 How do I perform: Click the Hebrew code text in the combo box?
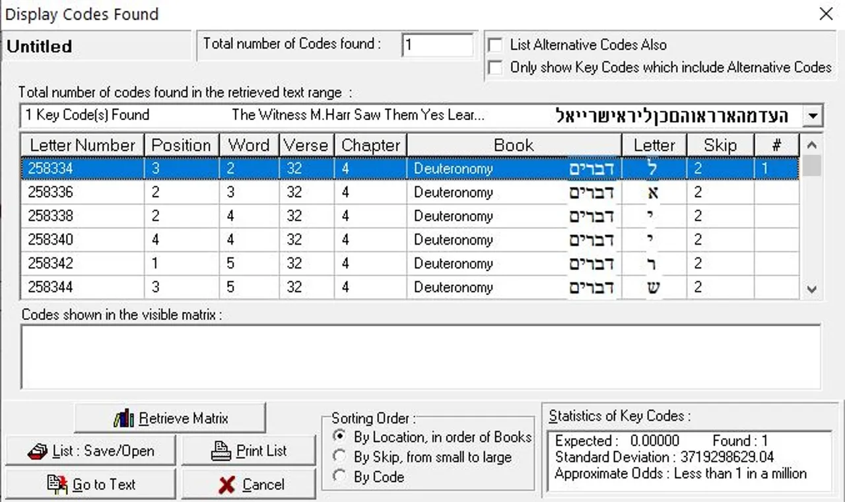click(x=672, y=117)
